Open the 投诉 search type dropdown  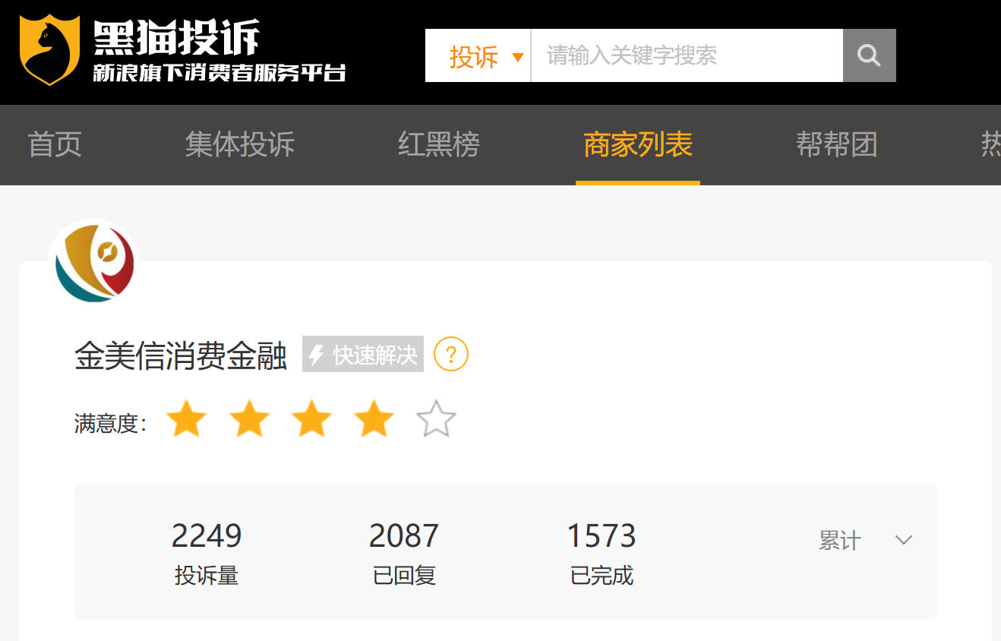point(478,55)
